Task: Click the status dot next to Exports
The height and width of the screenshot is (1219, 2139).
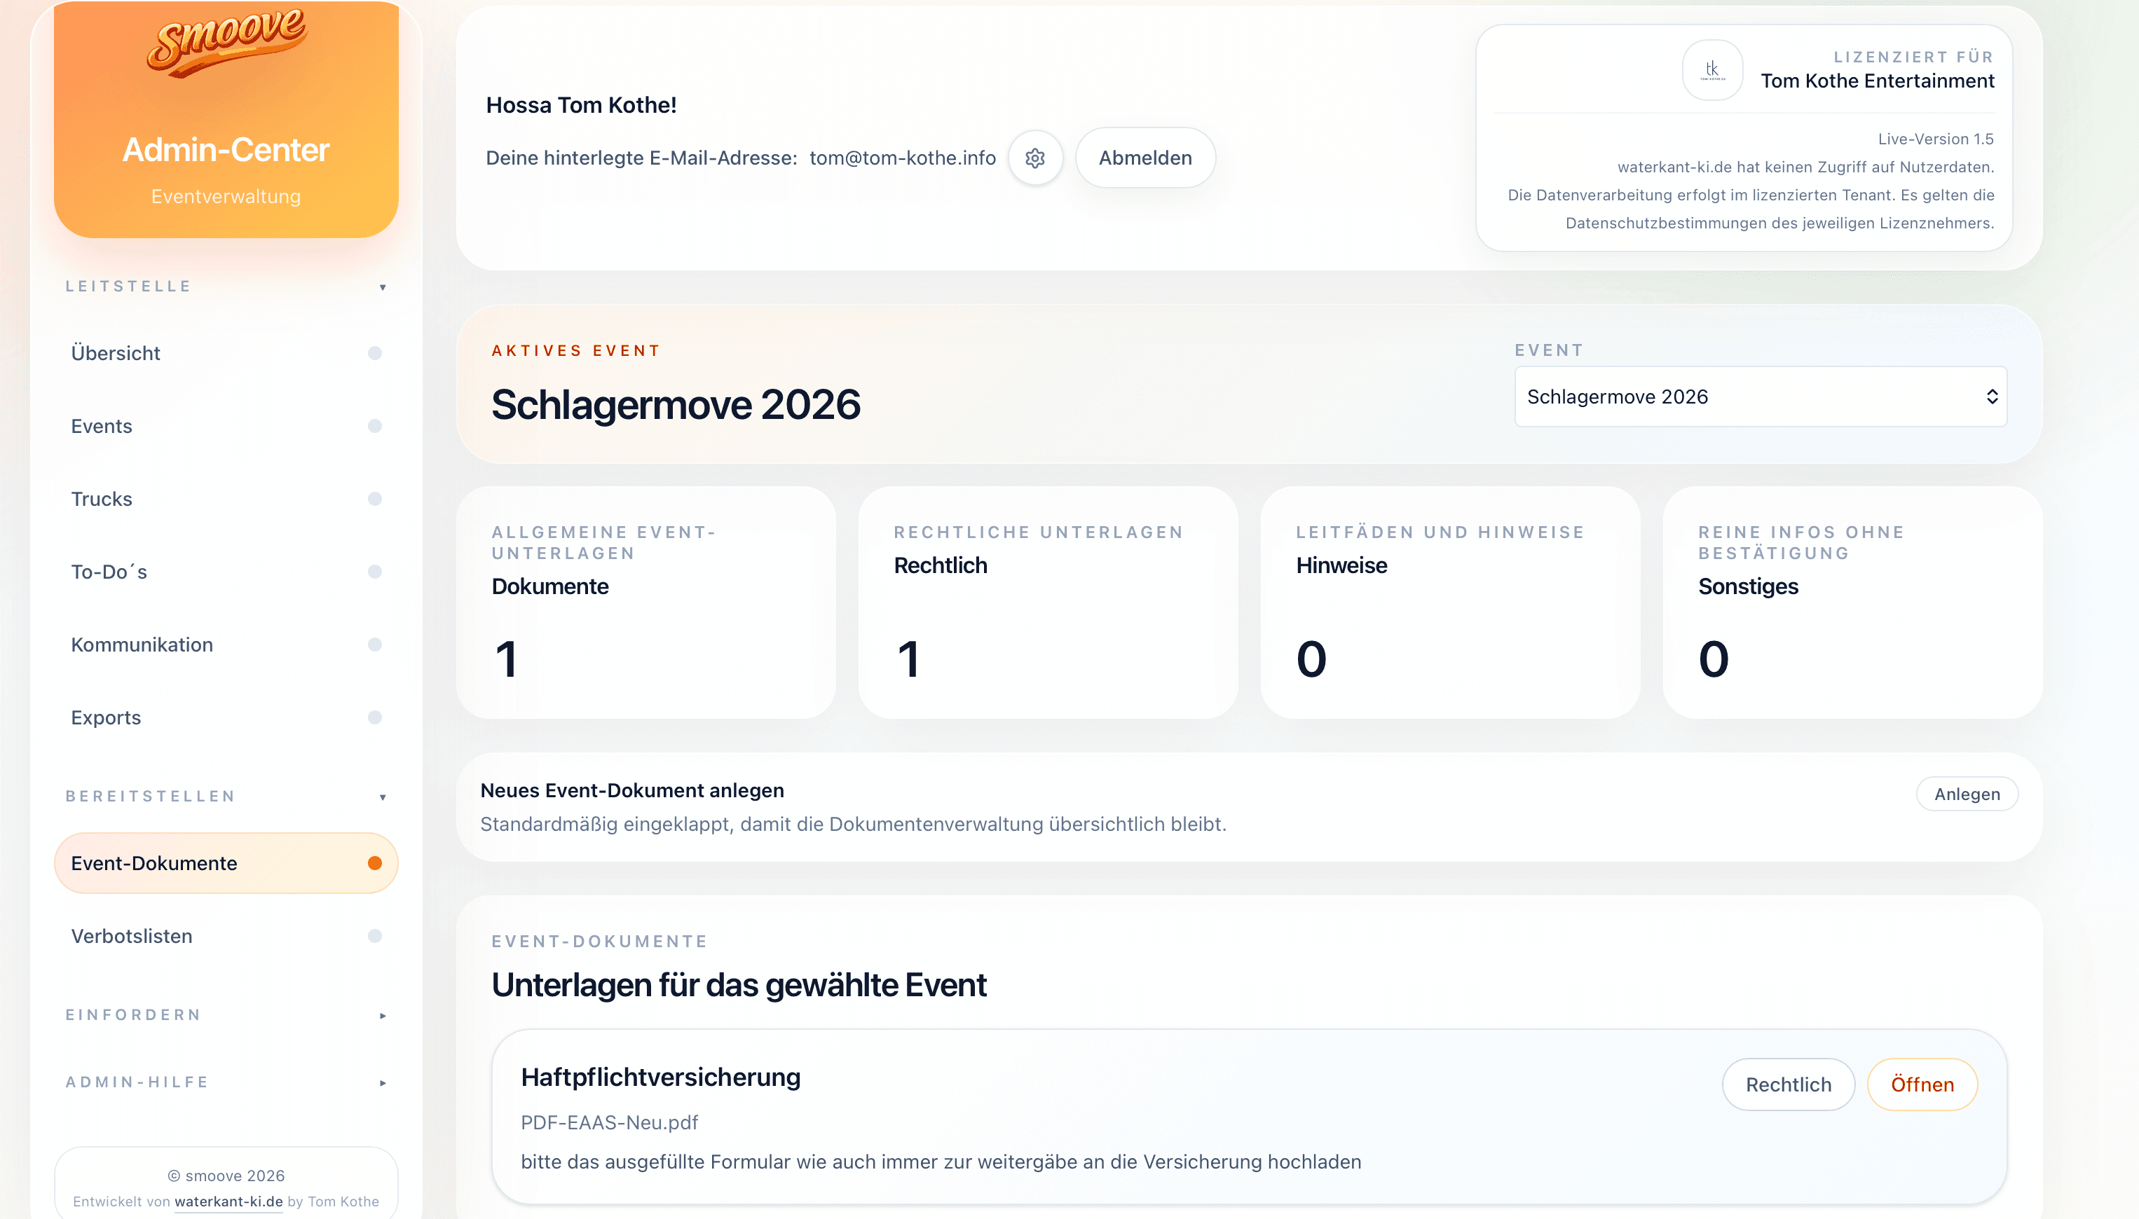Action: [x=374, y=717]
